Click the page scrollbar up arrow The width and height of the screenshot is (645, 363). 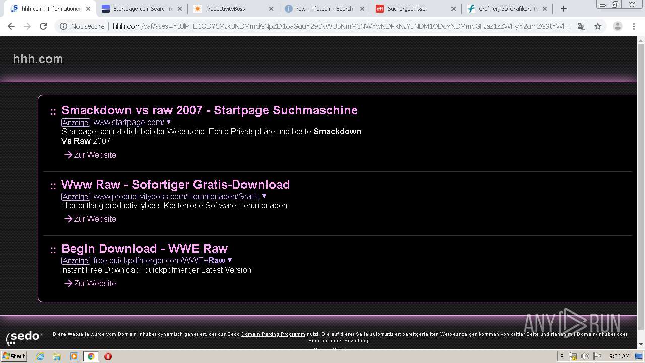[641, 40]
